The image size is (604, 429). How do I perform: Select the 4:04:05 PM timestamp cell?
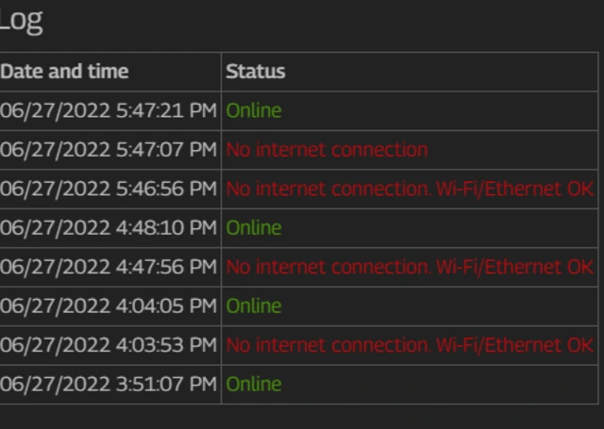[x=109, y=306]
